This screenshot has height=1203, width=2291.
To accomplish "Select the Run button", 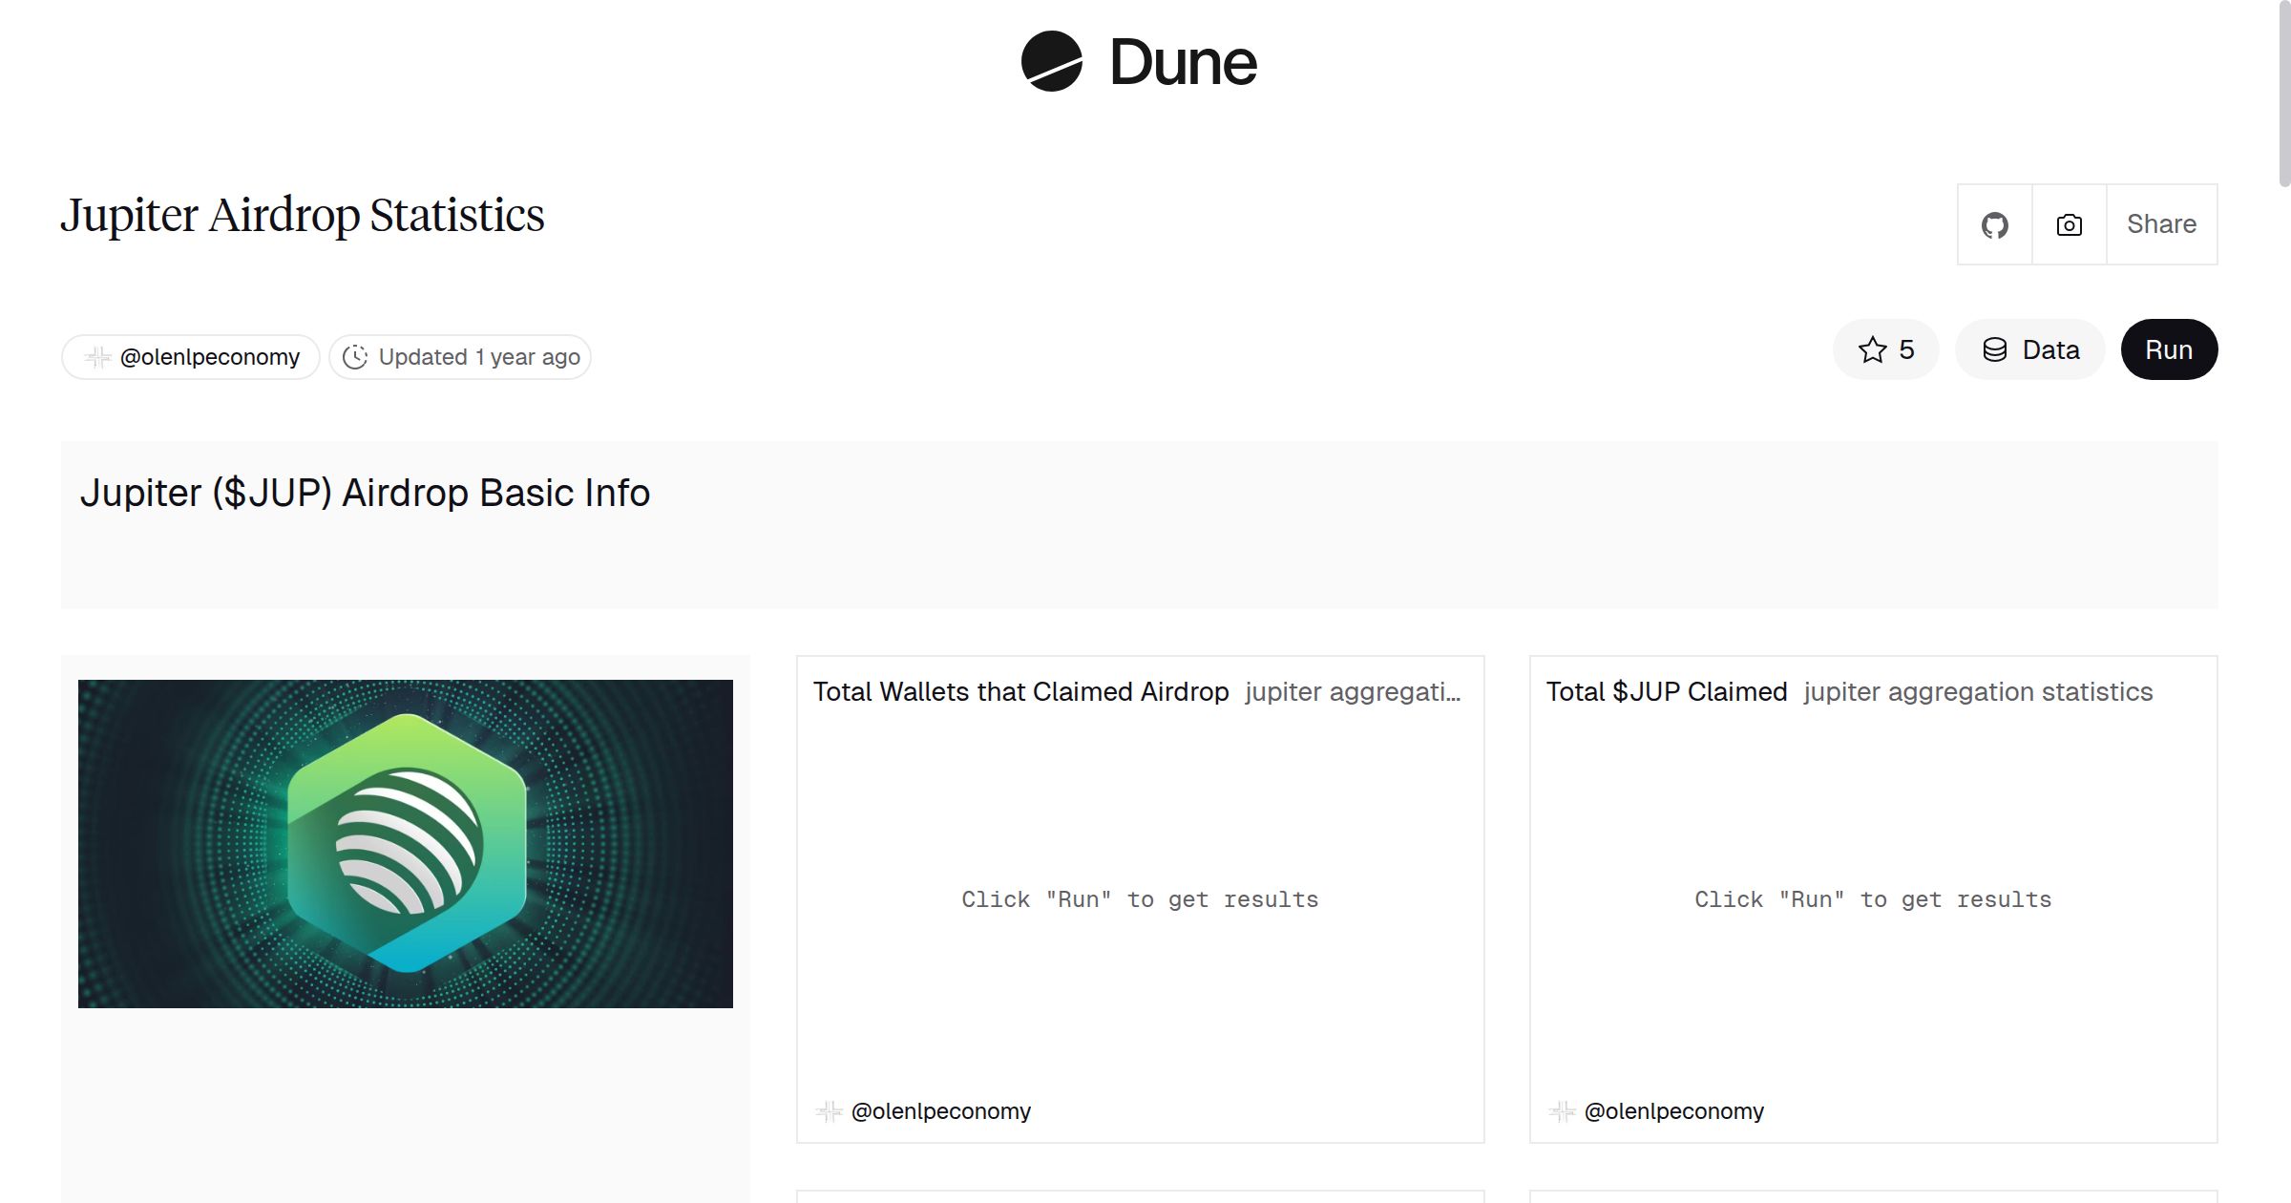I will coord(2168,349).
